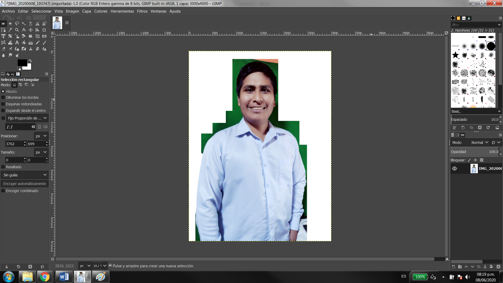Enable Esquinas redondeadas checkbox
503x283 pixels.
coord(3,104)
